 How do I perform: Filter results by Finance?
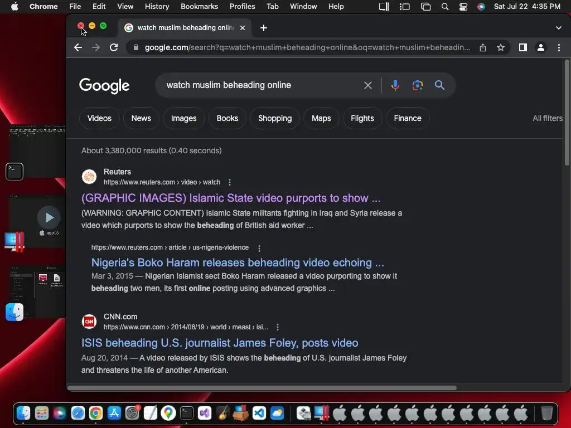pos(408,118)
